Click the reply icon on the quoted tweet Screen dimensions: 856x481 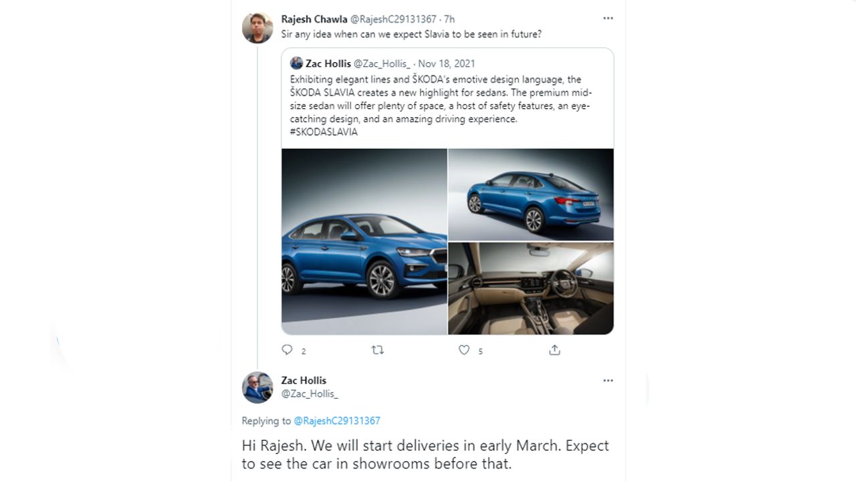pos(288,350)
